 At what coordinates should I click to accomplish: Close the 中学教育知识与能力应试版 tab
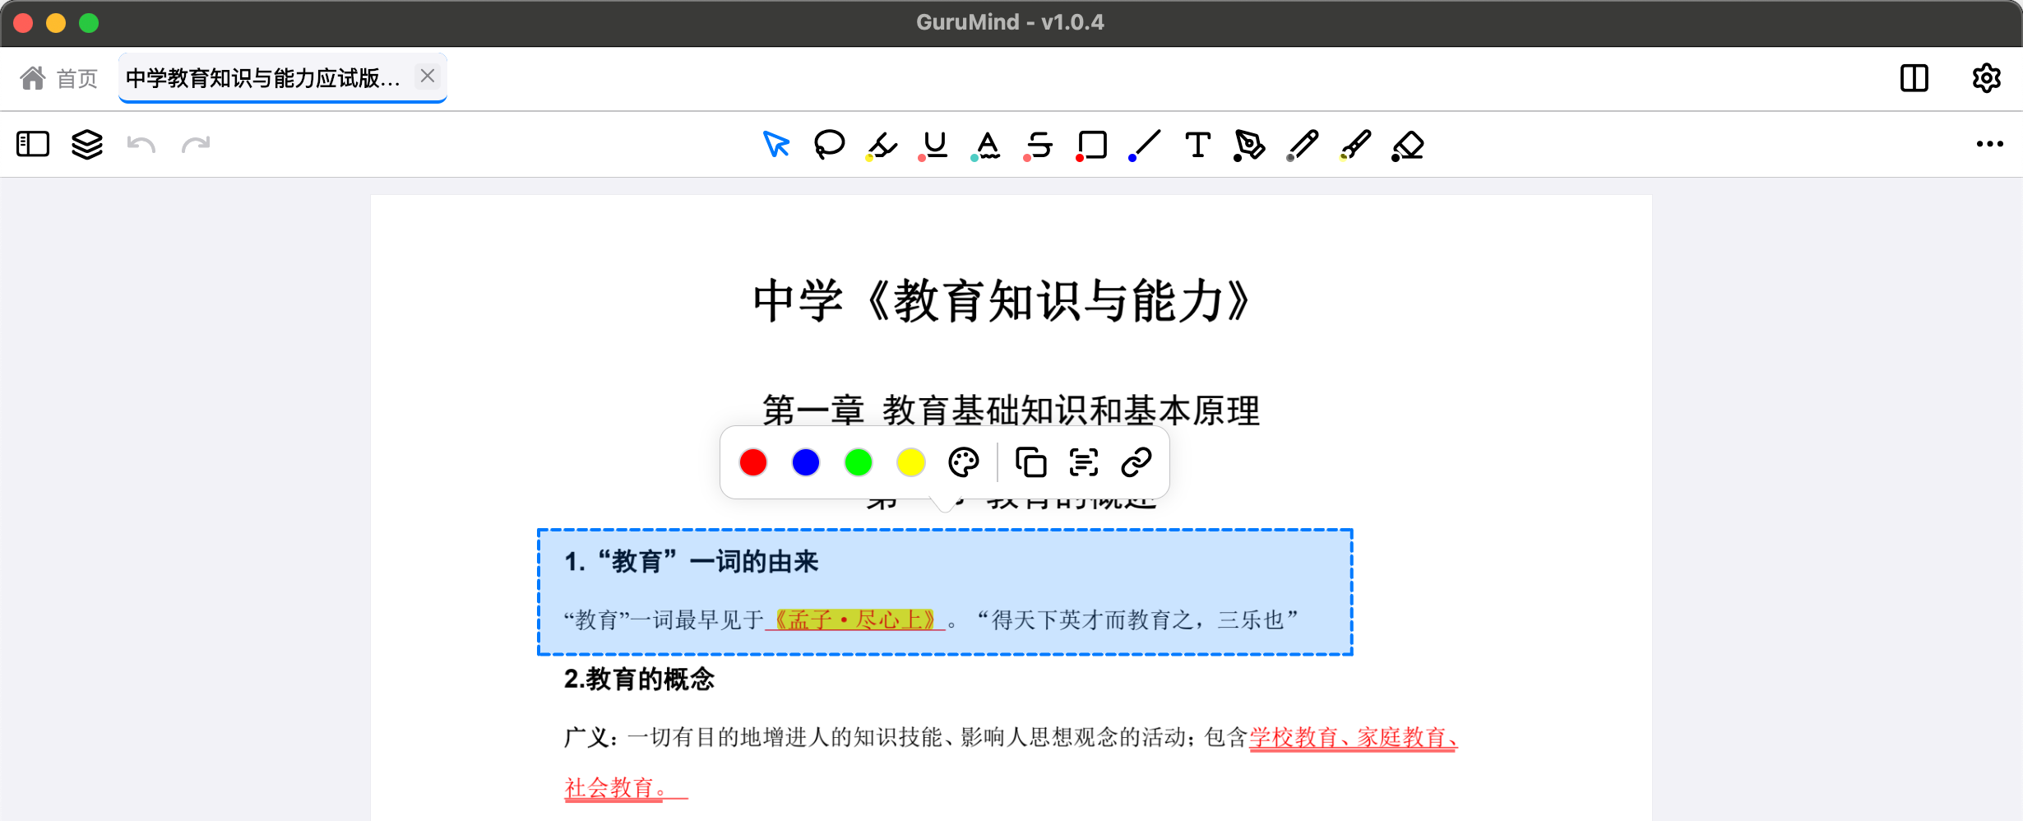428,77
